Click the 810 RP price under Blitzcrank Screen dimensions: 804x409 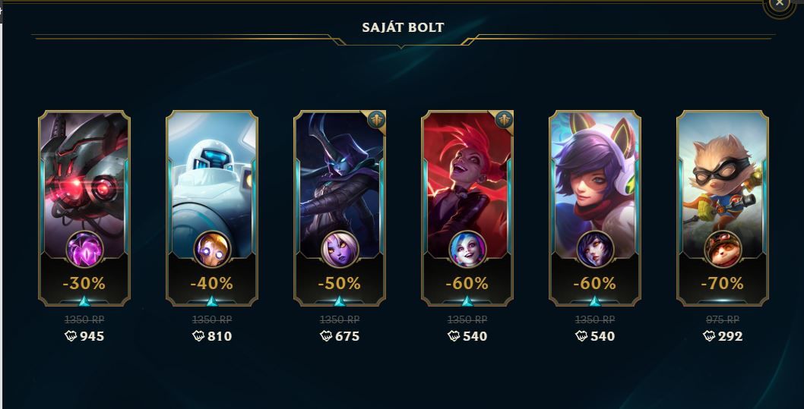(x=212, y=336)
